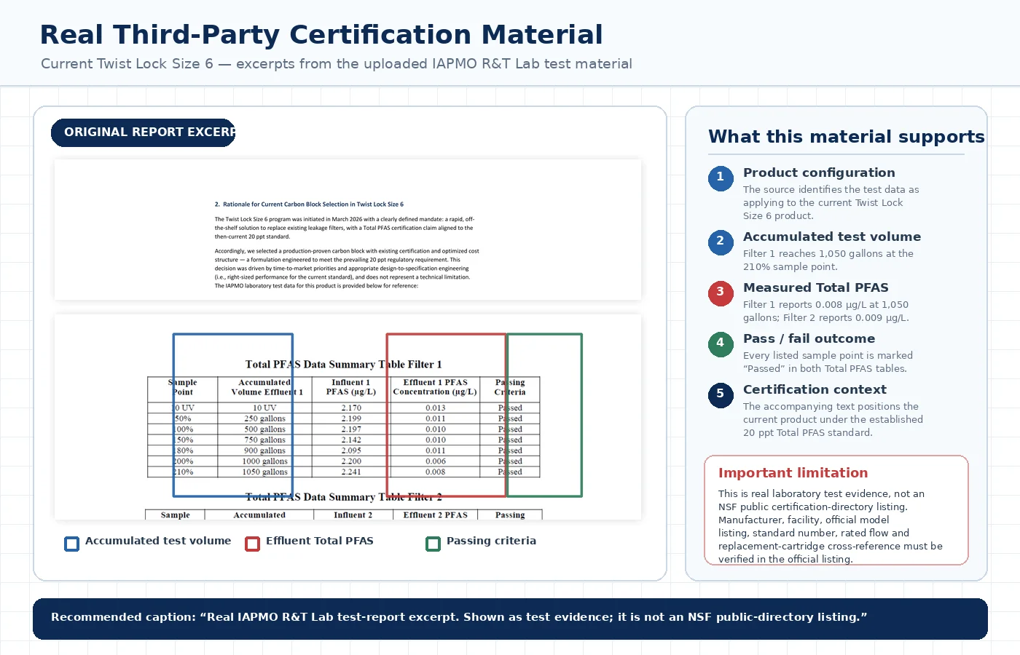
Task: Click the influent value 2.199
Action: coord(351,418)
